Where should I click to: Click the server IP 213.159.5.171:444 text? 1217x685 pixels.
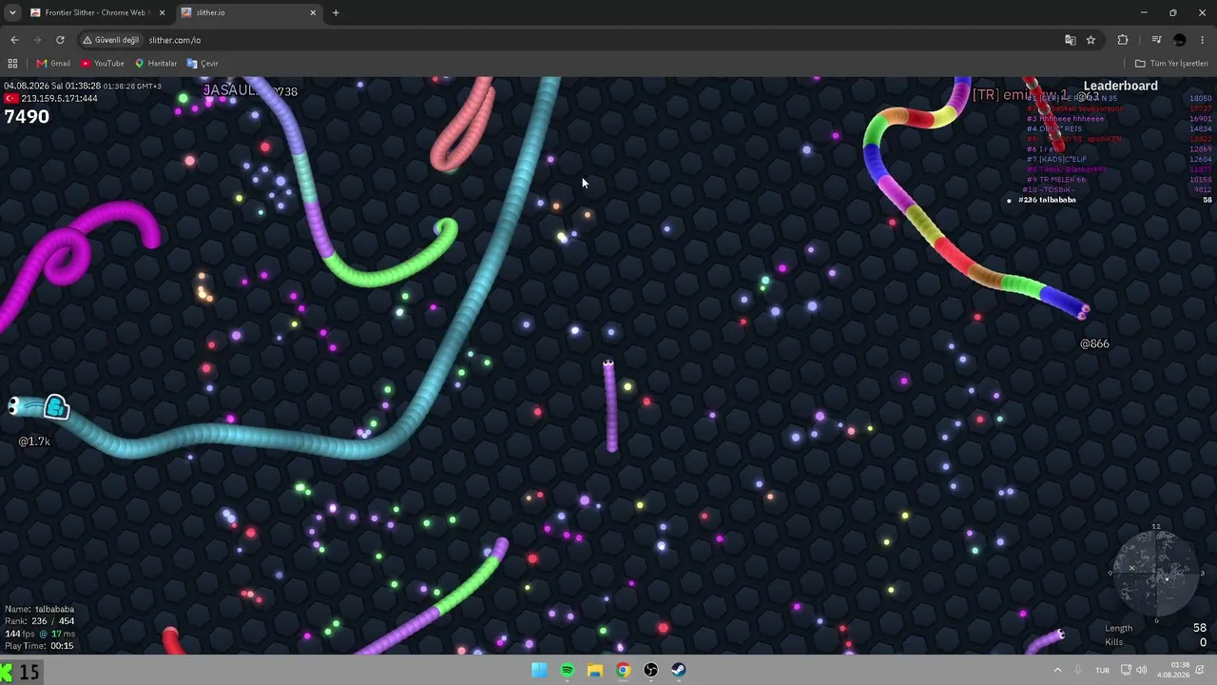(x=60, y=98)
